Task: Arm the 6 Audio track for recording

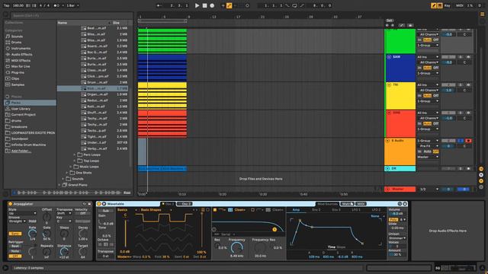Action: 468,141
